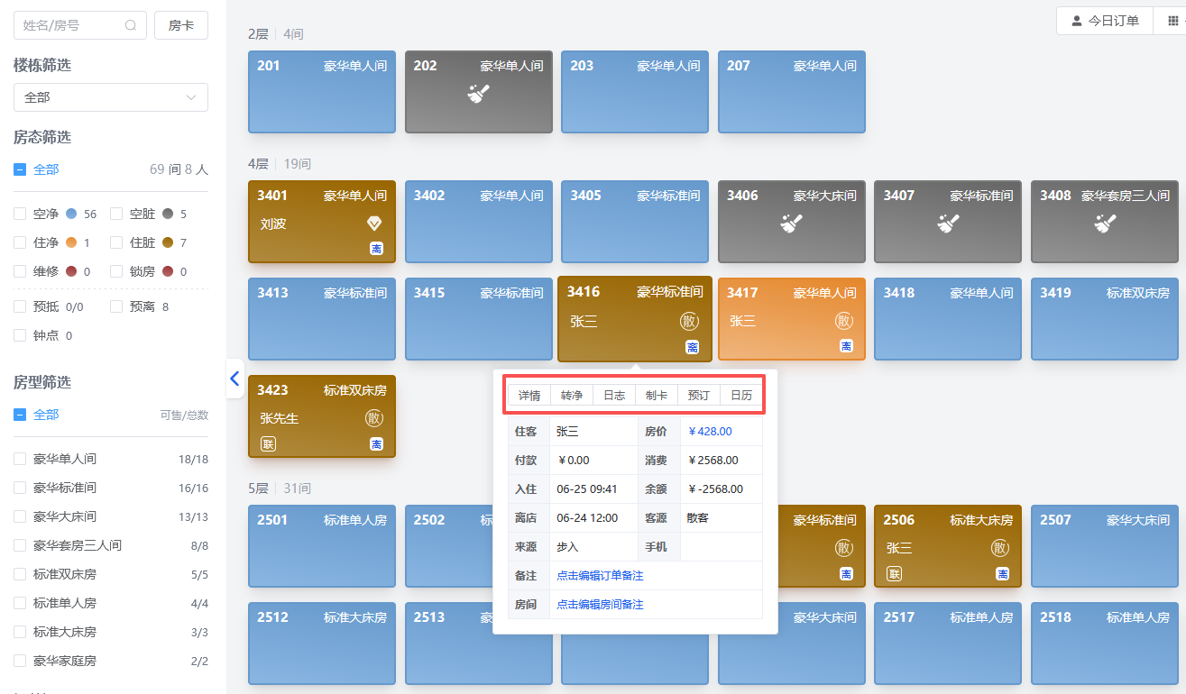Screen dimensions: 1186x694
Task: Check the 预离 filter
Action: 116,306
